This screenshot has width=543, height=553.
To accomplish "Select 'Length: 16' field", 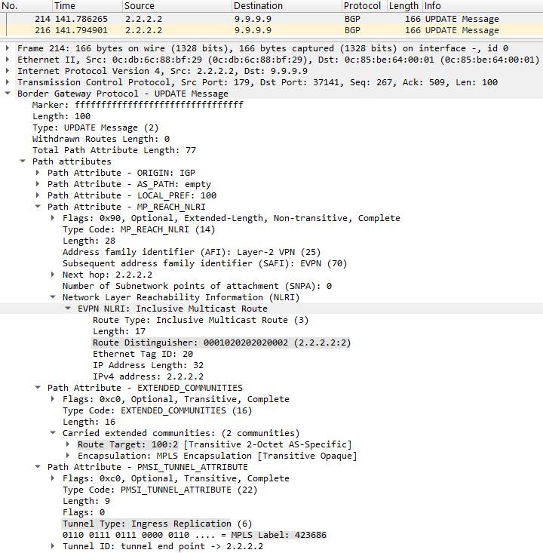I will [89, 422].
